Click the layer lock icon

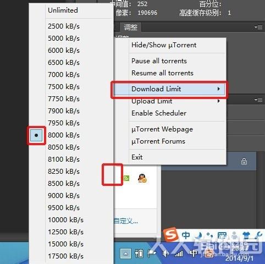pyautogui.click(x=244, y=161)
